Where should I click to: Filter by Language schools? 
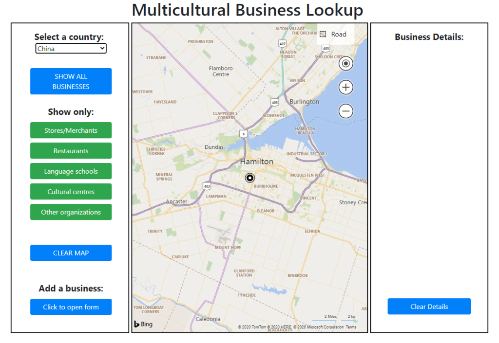click(71, 171)
